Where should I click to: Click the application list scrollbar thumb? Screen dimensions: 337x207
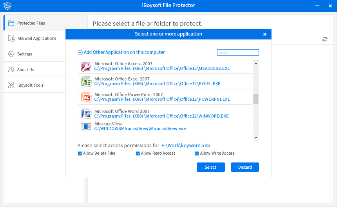tap(256, 99)
